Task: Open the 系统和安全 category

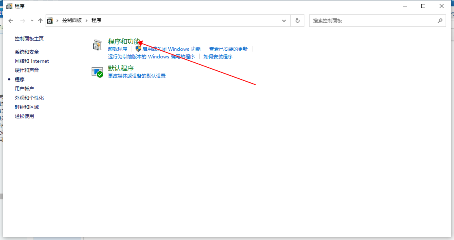Action: tap(27, 52)
